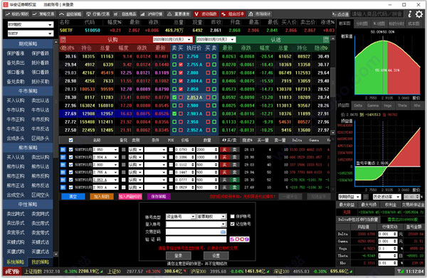Screen dimensions: 427x278
Task: Open the 重要通告 warning triangle item
Action: tap(179, 14)
